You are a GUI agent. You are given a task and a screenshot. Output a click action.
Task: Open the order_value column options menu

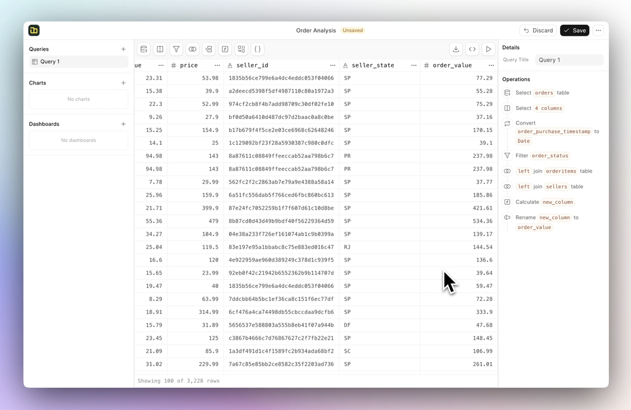click(491, 65)
